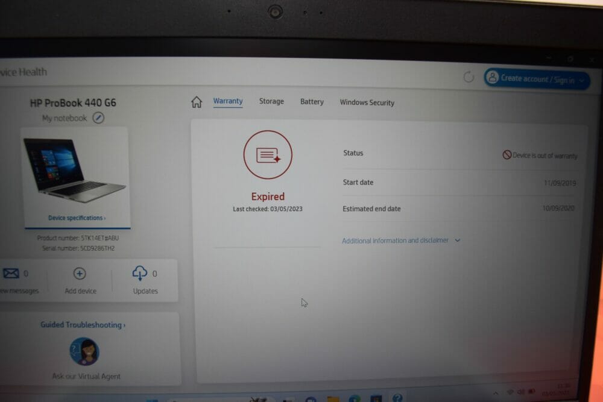
Task: Switch to the Storage tab
Action: click(x=271, y=101)
